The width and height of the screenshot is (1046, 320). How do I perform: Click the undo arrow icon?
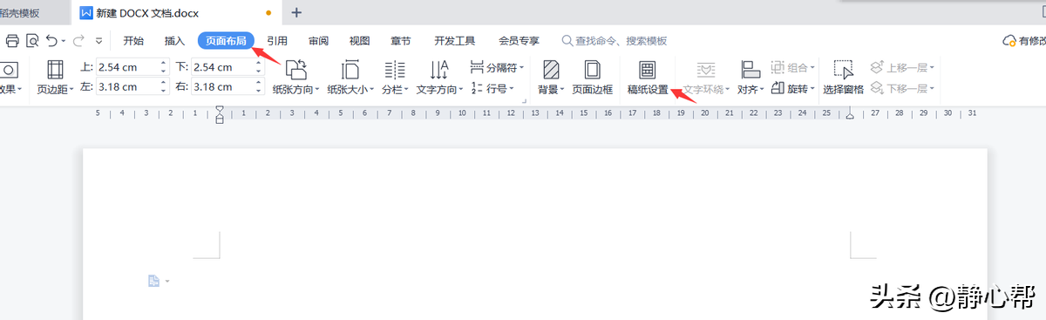pos(52,40)
